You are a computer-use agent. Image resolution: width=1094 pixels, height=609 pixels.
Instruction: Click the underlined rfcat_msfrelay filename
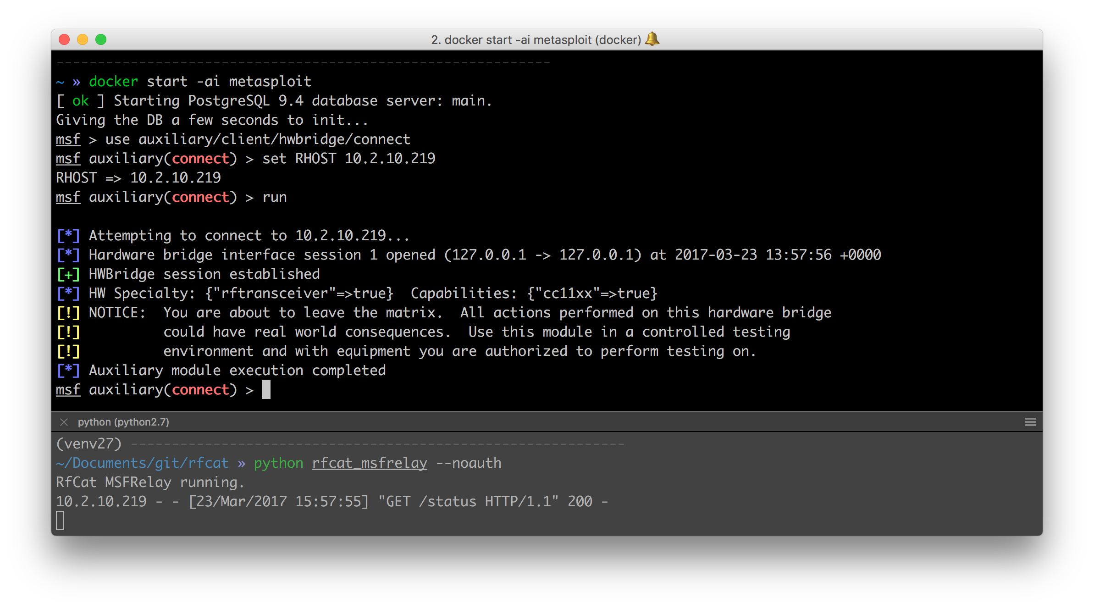(369, 463)
